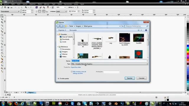Click the Especificar data link
Screen dimensions: 189x106
(x=76, y=67)
